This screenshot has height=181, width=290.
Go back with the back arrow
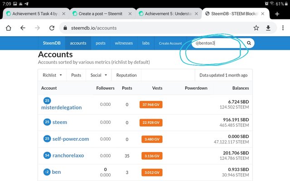coord(23,28)
